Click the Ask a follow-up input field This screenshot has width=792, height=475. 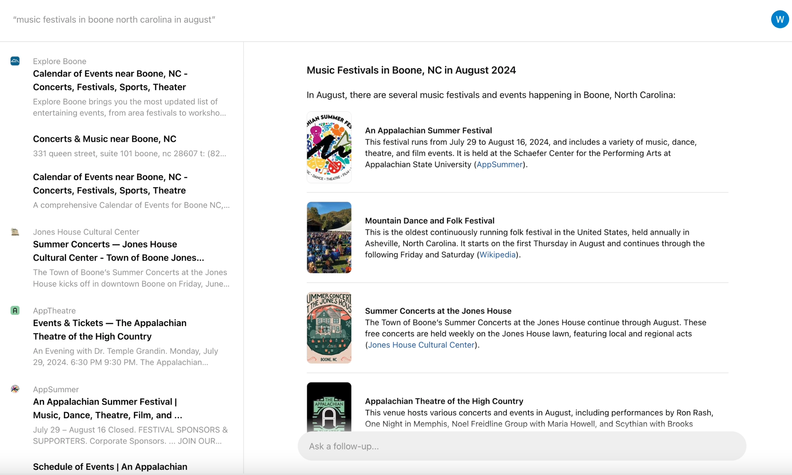[x=521, y=446]
